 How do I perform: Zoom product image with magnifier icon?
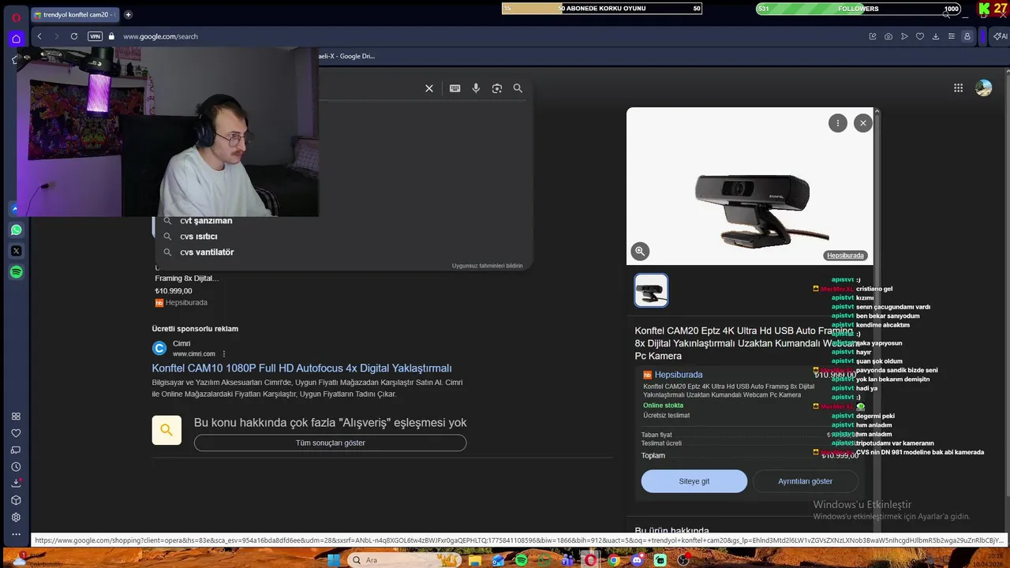(640, 251)
